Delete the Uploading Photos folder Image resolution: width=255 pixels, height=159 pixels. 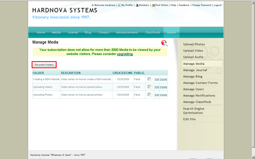point(163,94)
